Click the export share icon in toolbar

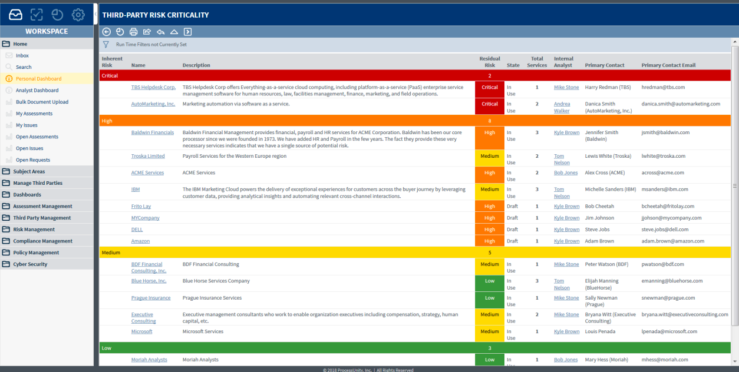point(147,32)
